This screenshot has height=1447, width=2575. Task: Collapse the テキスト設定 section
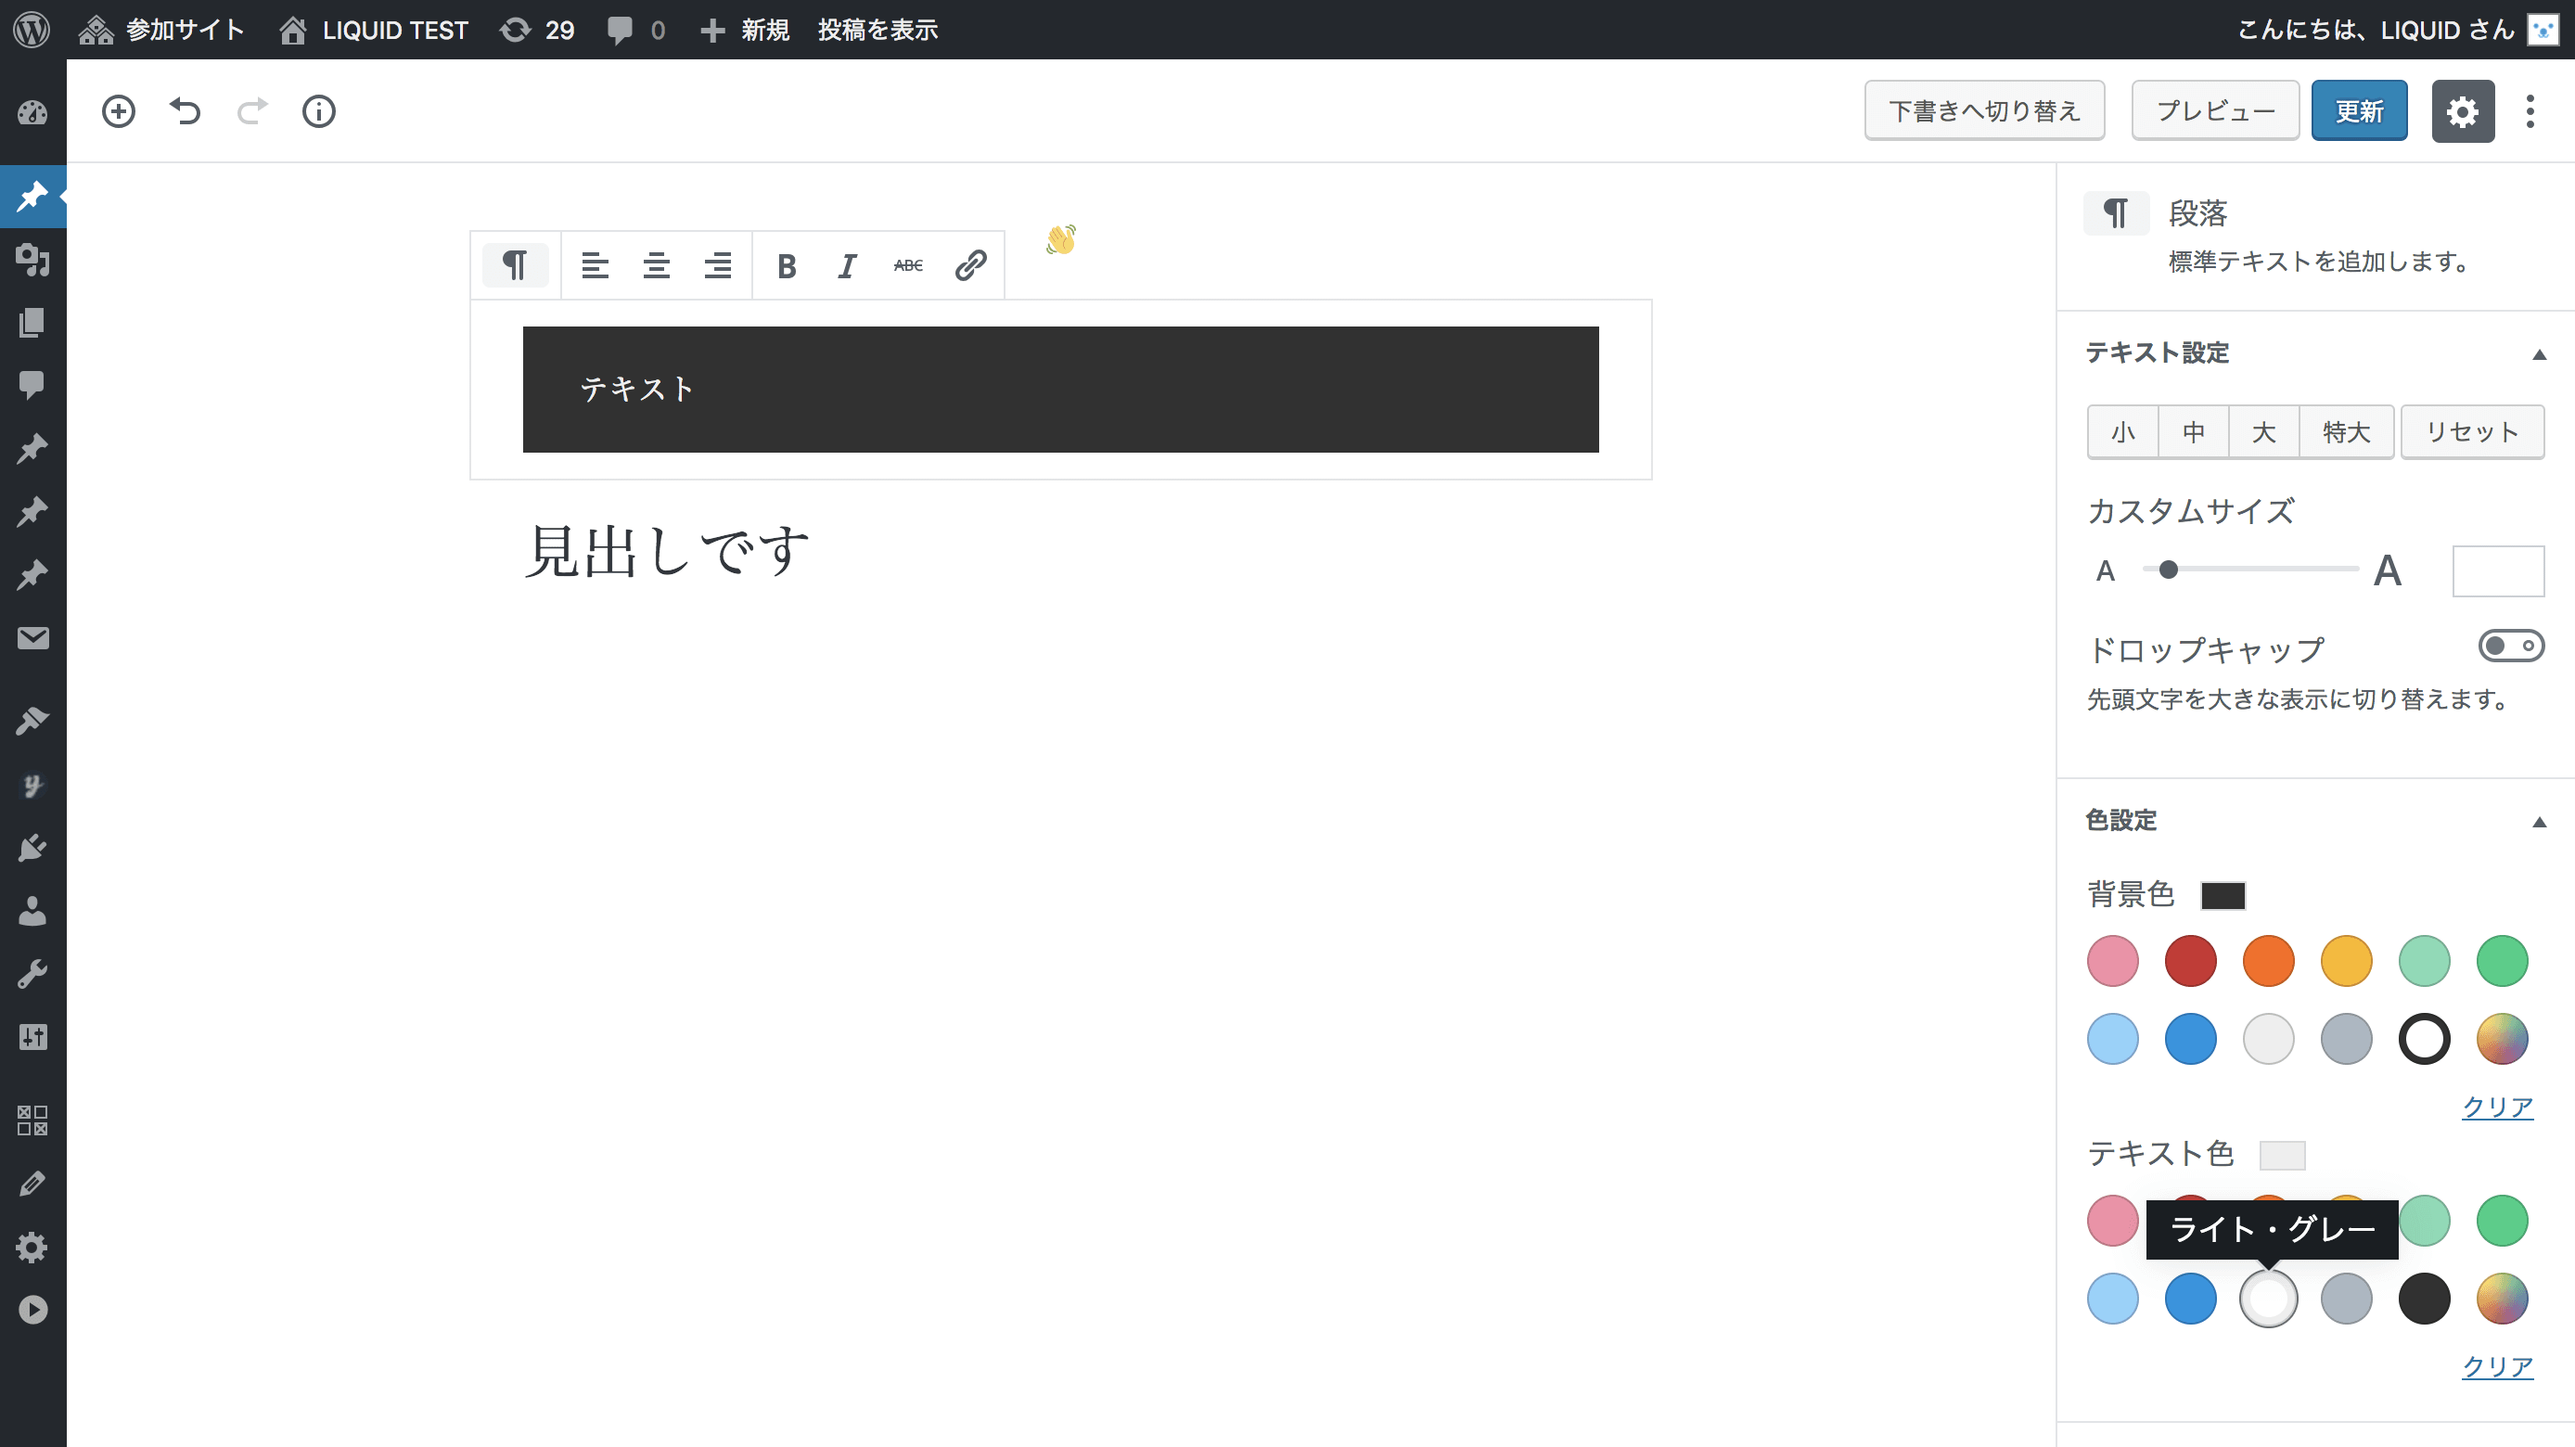coord(2532,352)
